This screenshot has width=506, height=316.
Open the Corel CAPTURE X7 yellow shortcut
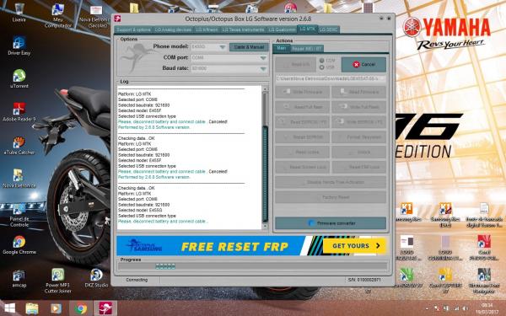[x=445, y=281]
